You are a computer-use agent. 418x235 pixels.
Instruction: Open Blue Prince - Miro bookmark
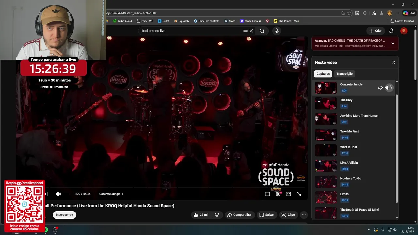click(x=286, y=21)
